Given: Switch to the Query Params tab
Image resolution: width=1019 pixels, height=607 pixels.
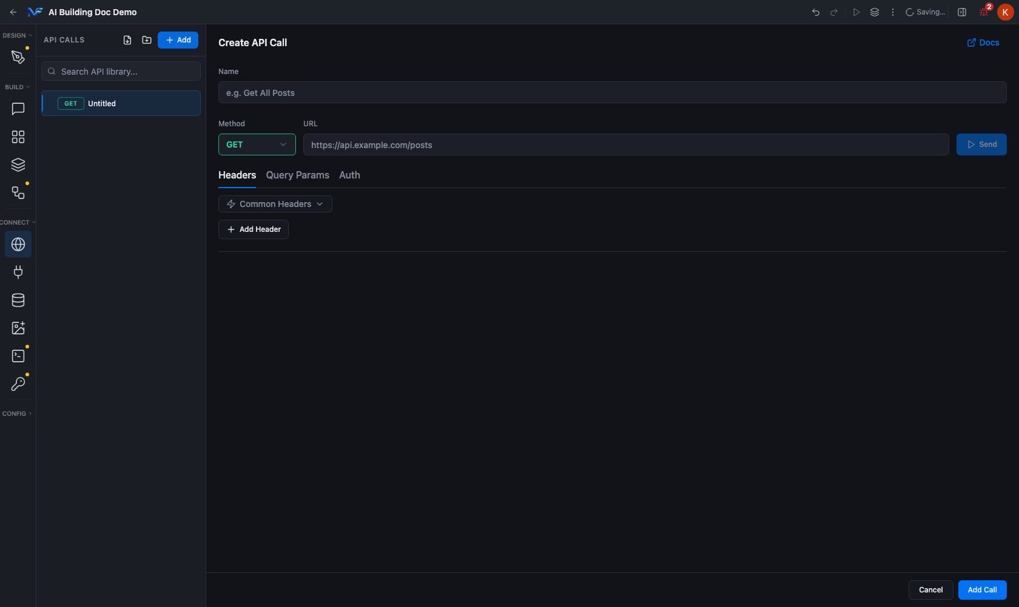Looking at the screenshot, I should (298, 175).
